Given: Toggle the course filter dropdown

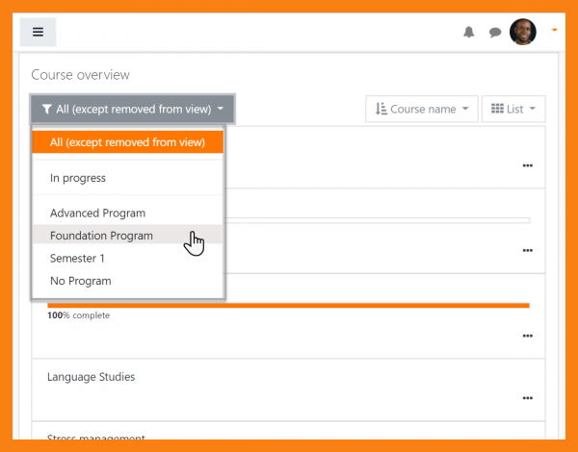Looking at the screenshot, I should [132, 109].
